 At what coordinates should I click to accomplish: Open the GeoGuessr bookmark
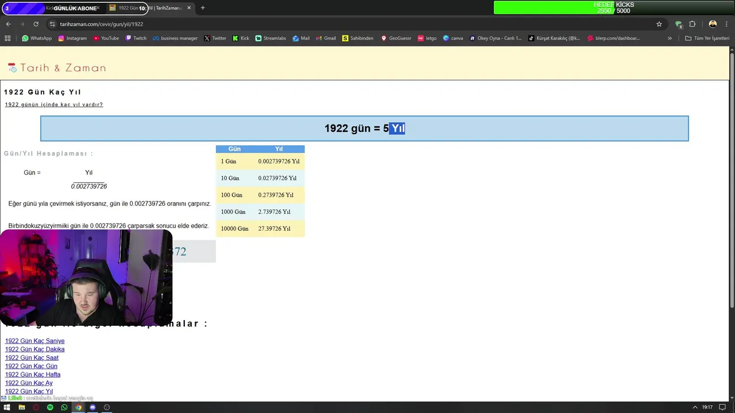point(396,38)
